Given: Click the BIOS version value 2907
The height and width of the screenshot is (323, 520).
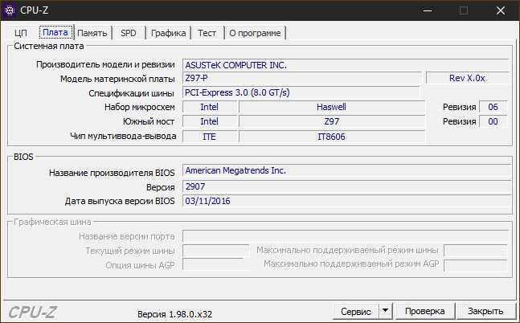Looking at the screenshot, I should click(x=347, y=186).
